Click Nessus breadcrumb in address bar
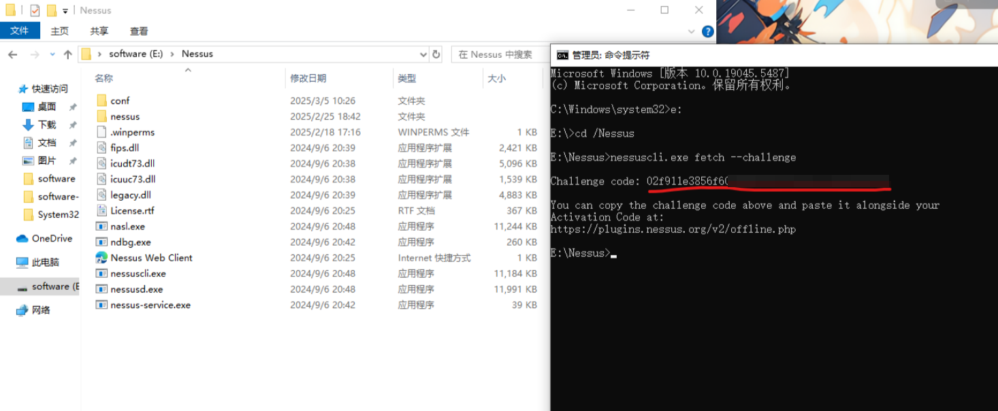 click(197, 54)
